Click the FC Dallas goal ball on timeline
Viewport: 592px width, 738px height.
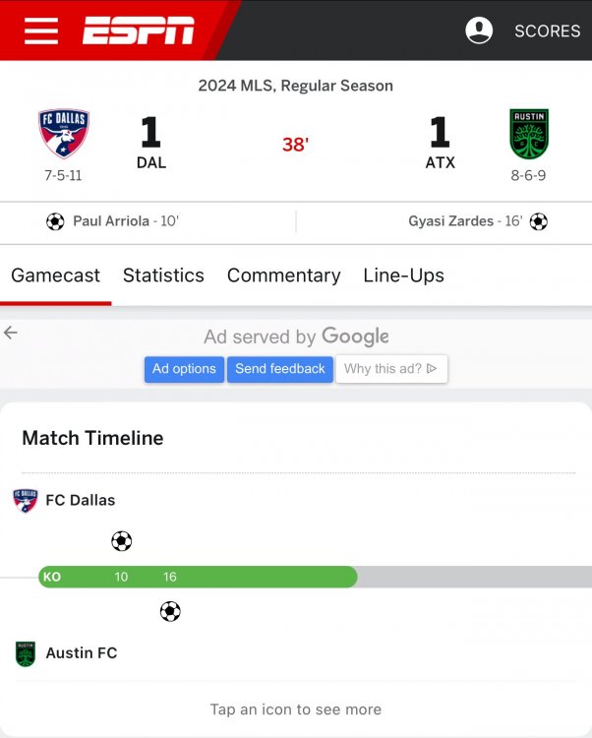121,541
